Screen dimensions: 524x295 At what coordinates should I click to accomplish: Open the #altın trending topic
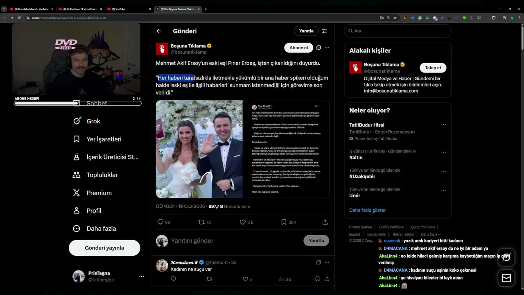point(356,157)
